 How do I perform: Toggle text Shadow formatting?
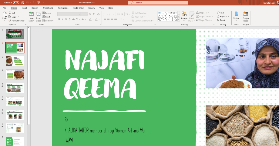[x=69, y=19]
